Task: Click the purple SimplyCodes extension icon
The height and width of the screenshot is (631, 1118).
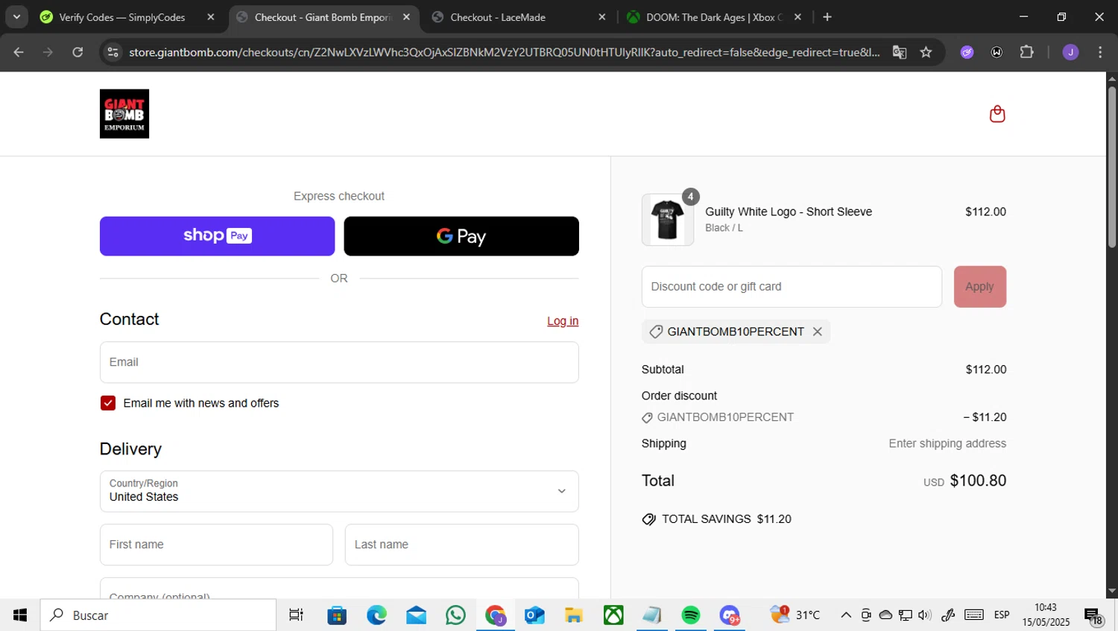Action: pyautogui.click(x=967, y=52)
